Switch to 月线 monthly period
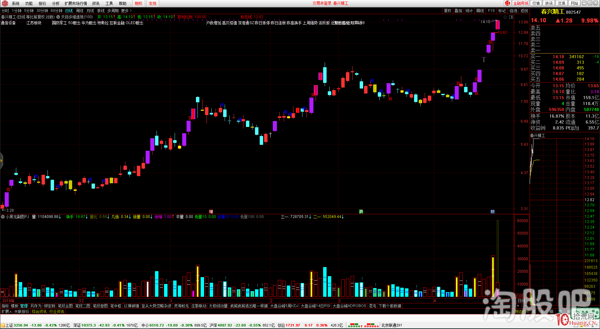This screenshot has width=600, height=329. pyautogui.click(x=90, y=11)
